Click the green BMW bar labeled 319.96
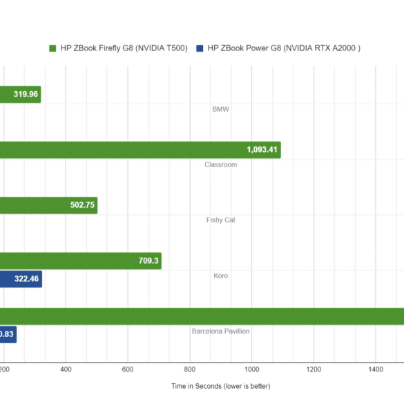This screenshot has height=404, width=404. point(20,95)
